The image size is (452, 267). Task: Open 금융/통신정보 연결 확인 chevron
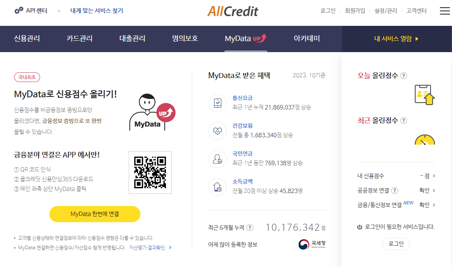(434, 205)
